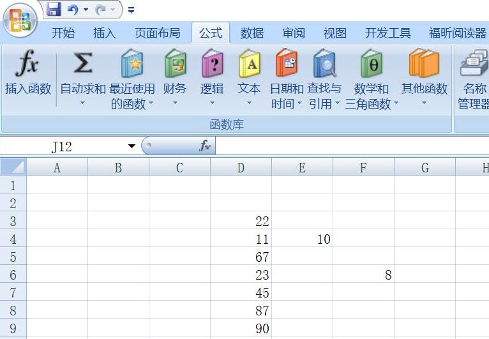Open 最近使用的函数 book icon
The height and width of the screenshot is (339, 489).
pos(132,63)
